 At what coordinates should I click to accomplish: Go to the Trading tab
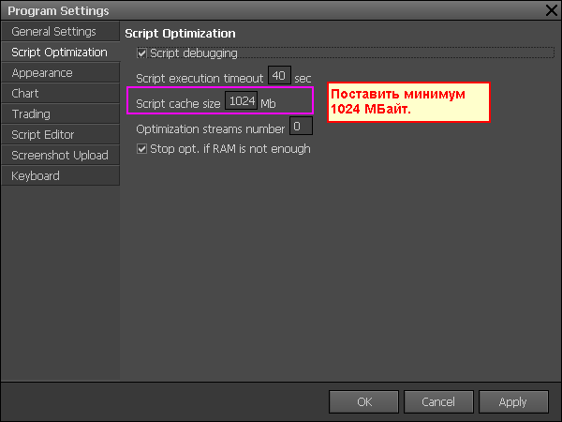click(x=31, y=114)
